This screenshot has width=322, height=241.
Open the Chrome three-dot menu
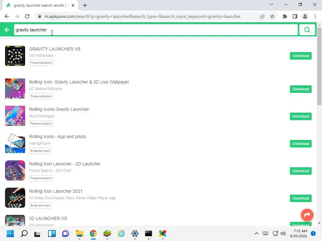point(315,16)
